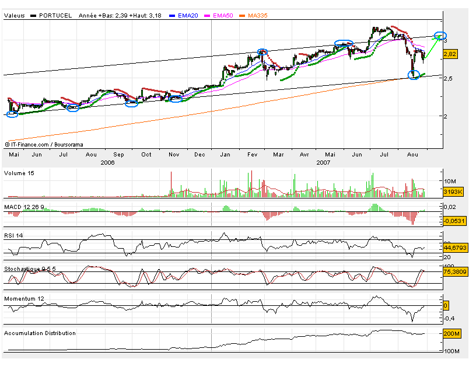Screen dimensions: 476x366
Task: Click the MACD 12 26 9 panel title
Action: [x=24, y=207]
